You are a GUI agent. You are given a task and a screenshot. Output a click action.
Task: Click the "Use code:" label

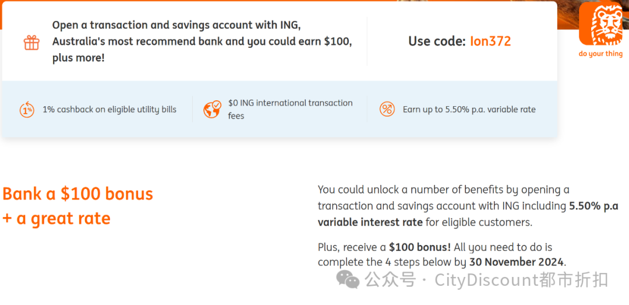437,41
